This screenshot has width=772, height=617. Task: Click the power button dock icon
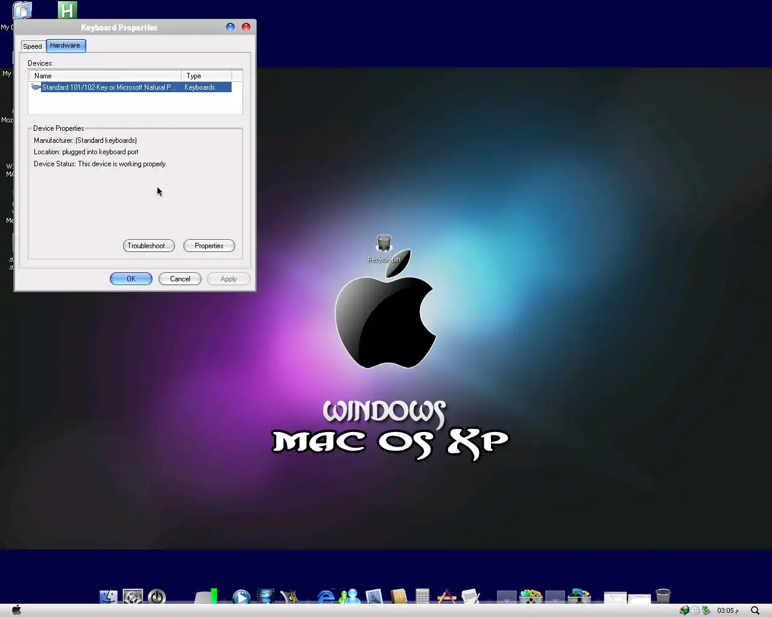coord(157,597)
